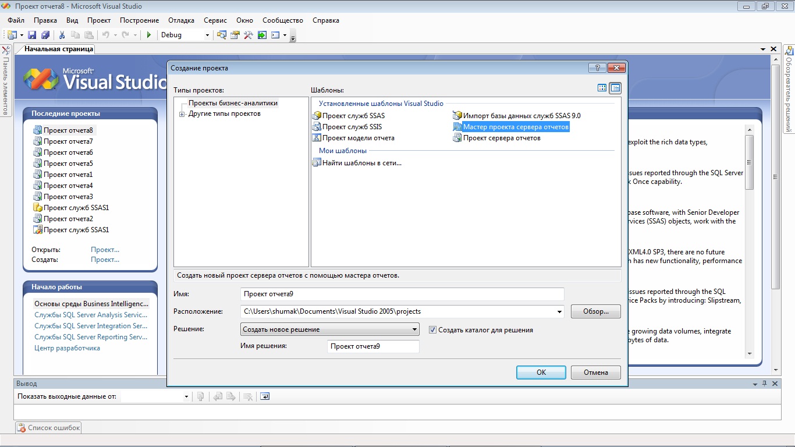Screen dimensions: 795x447
Task: Open Службы SQL Server Analysis Servic... link
Action: (x=91, y=315)
